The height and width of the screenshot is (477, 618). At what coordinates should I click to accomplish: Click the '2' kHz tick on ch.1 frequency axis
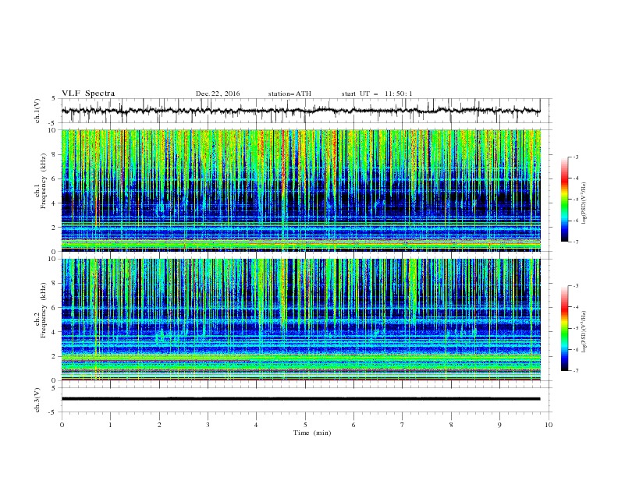55,228
